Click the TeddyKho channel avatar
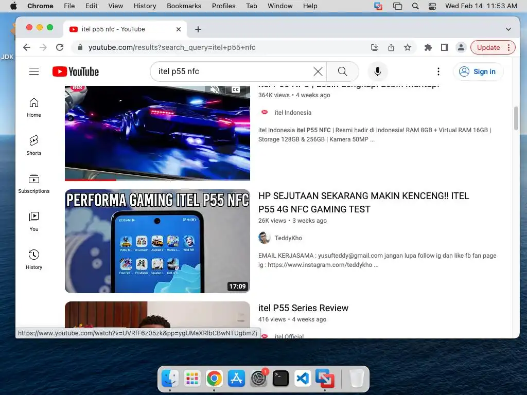The height and width of the screenshot is (395, 527). pyautogui.click(x=264, y=238)
